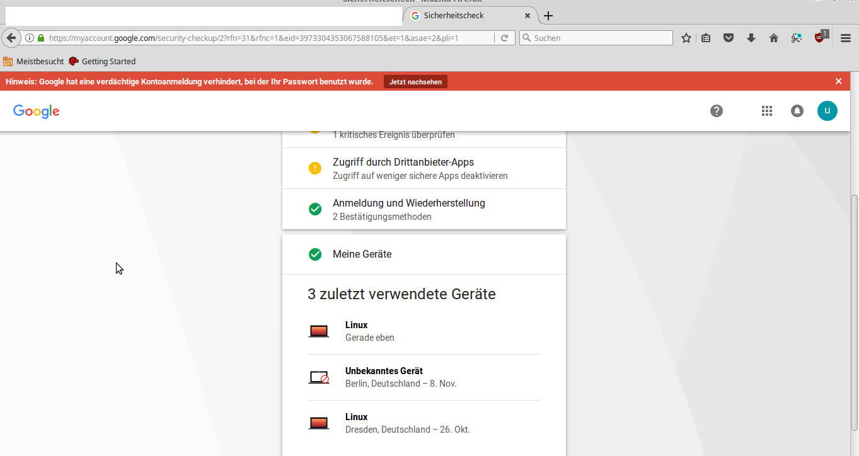Open a new tab with the plus button
The image size is (859, 456).
pos(548,16)
